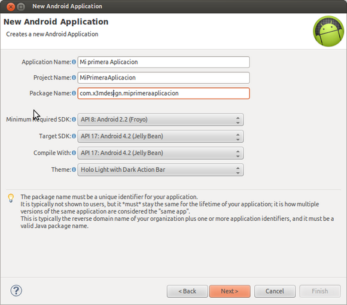Open the Target SDK dropdown
Image resolution: width=347 pixels, height=305 pixels.
[161, 136]
